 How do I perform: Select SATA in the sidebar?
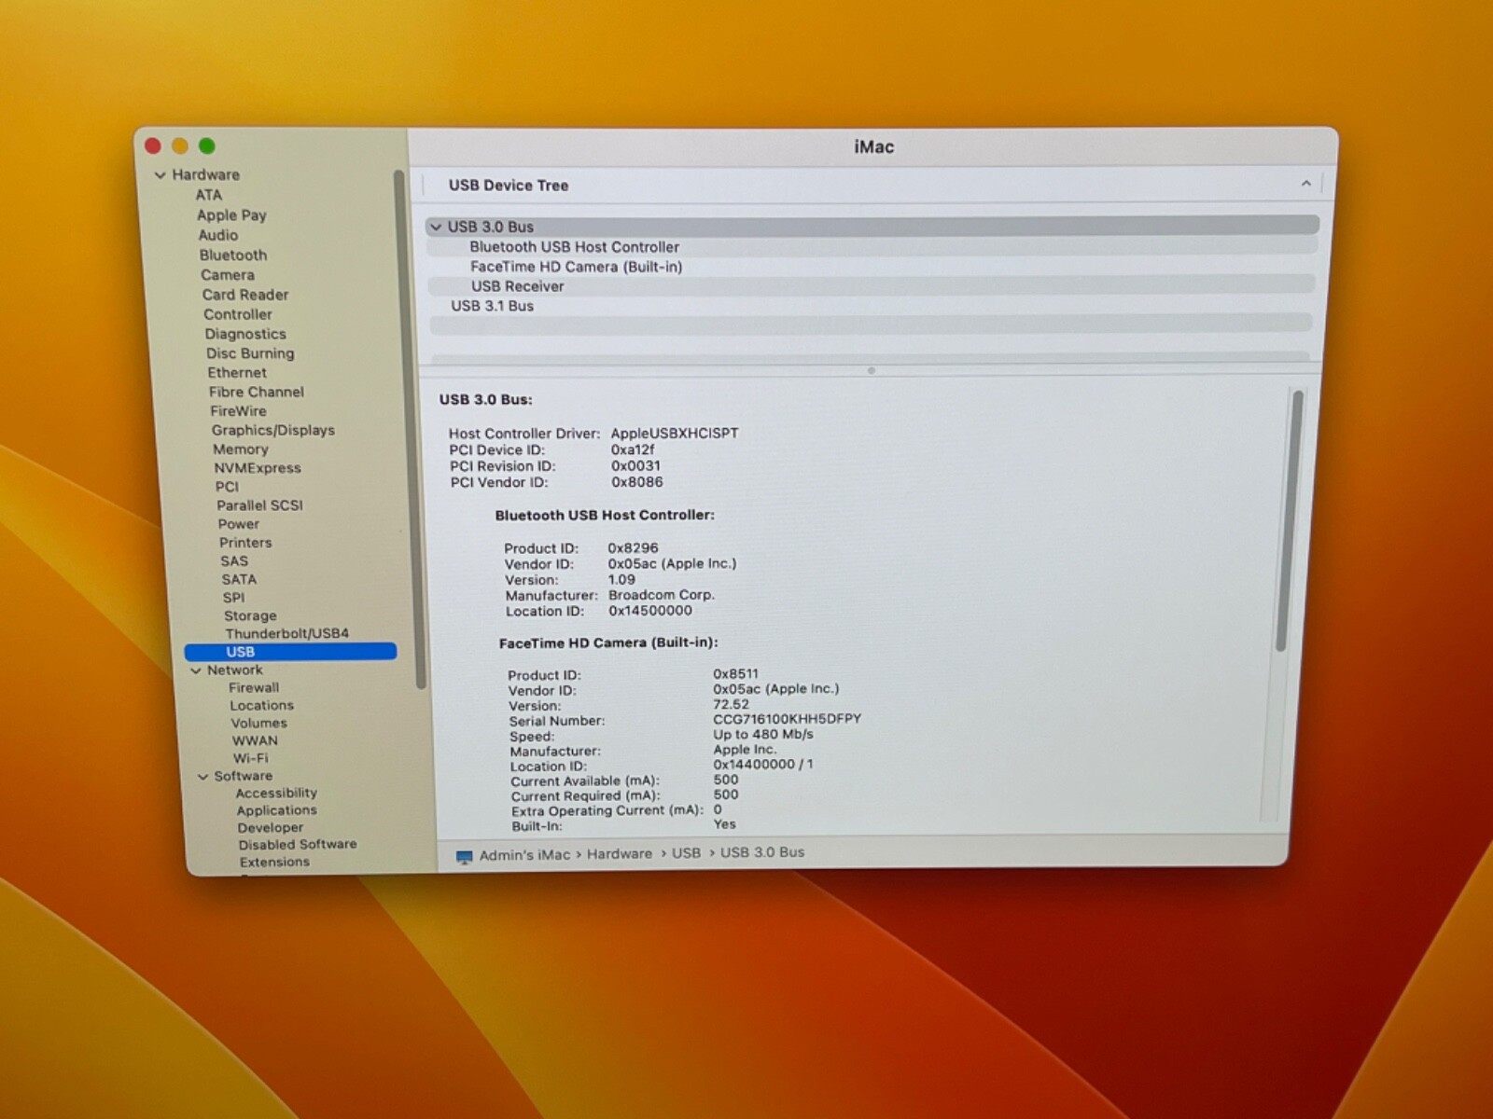coord(239,579)
